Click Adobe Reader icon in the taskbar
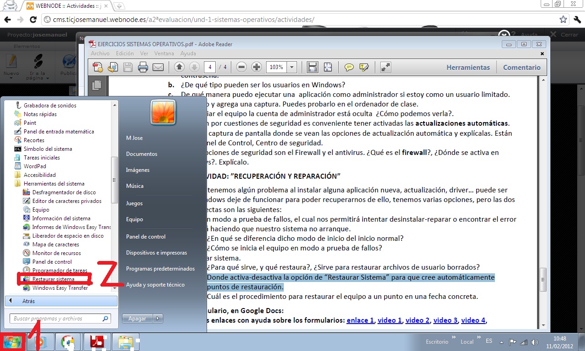This screenshot has height=351, width=585. pyautogui.click(x=98, y=342)
